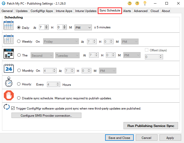Open the PM dropdown in 'The' row
The height and width of the screenshot is (143, 184).
(x=132, y=55)
